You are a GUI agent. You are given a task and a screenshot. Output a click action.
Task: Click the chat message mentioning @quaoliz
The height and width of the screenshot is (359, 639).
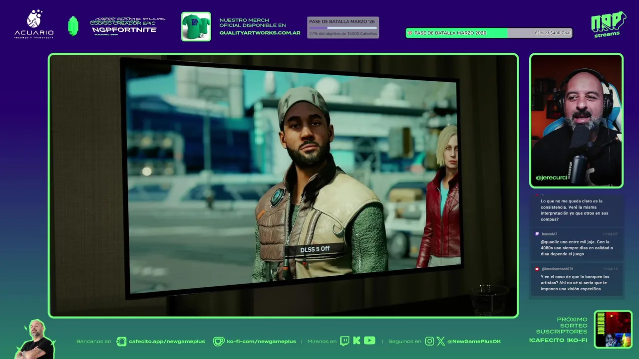(x=577, y=248)
